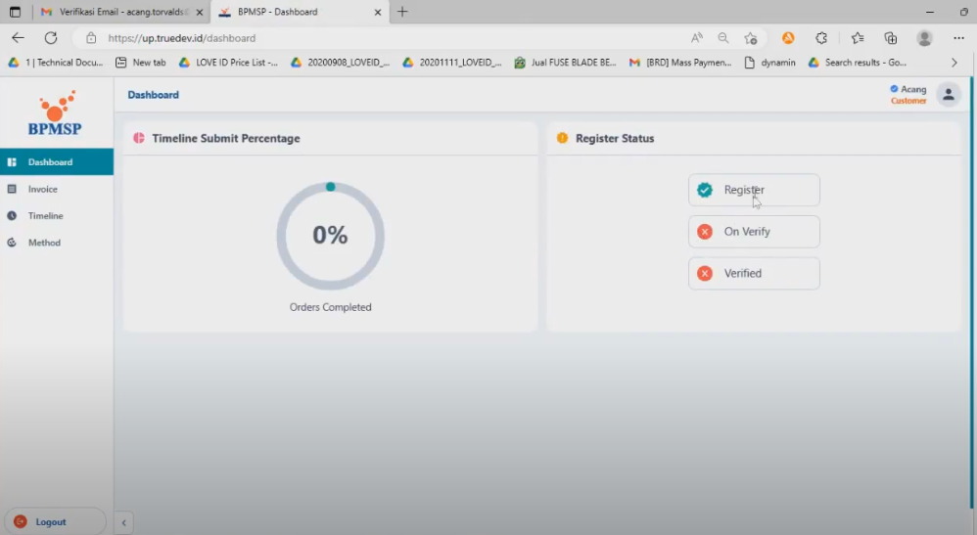Click the user profile avatar icon
Screen dimensions: 977x535
pyautogui.click(x=947, y=95)
